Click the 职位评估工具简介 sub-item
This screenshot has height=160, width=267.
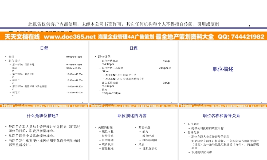(x=113, y=68)
